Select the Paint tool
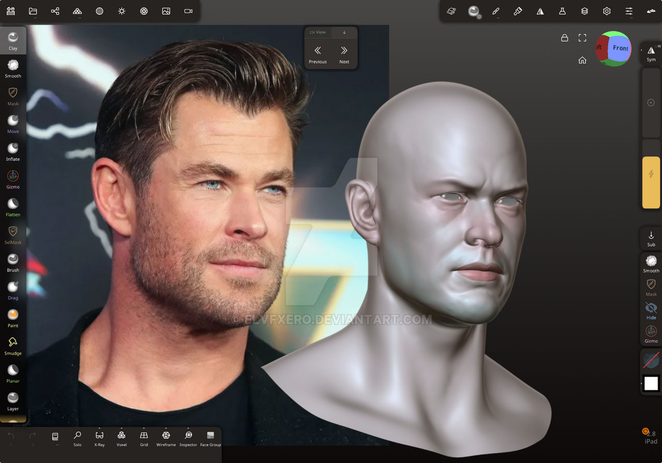Screen dimensions: 662x463 (x=13, y=318)
